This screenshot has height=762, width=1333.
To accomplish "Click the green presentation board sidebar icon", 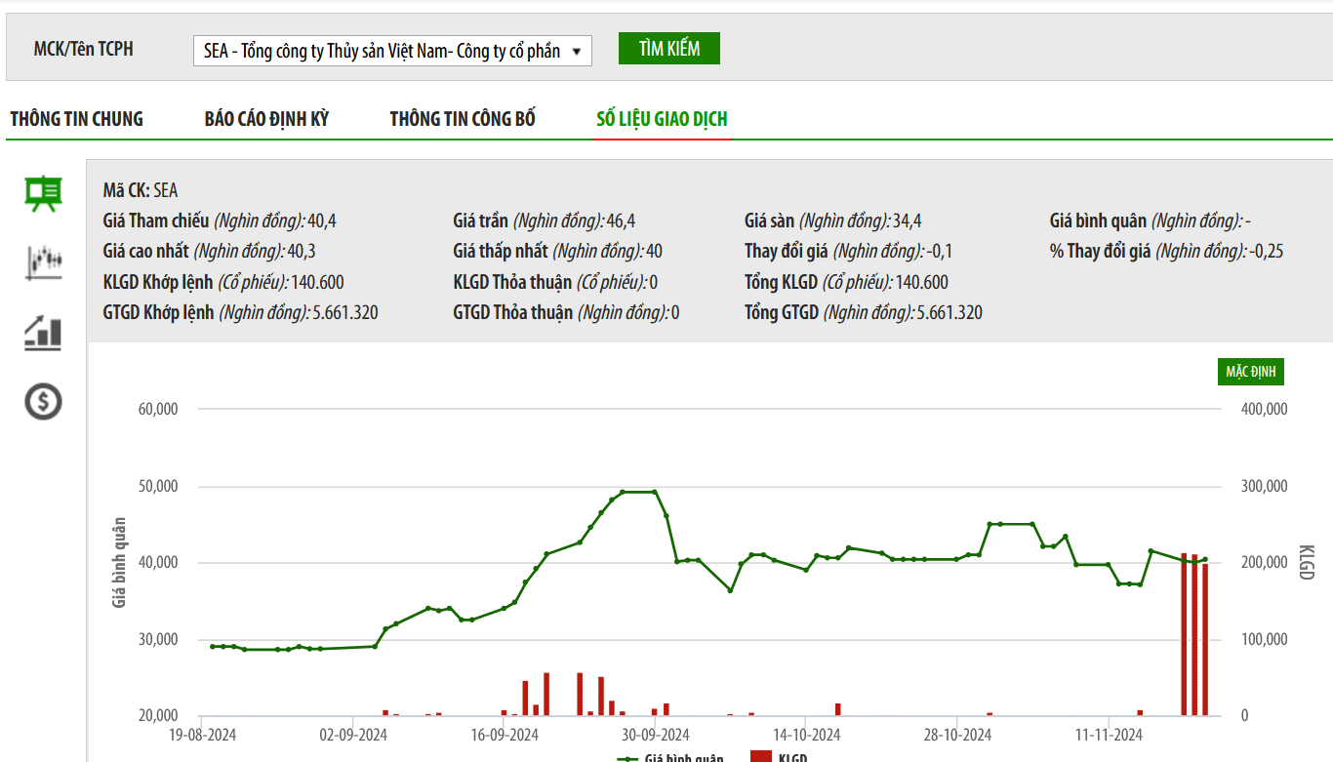I will tap(43, 193).
